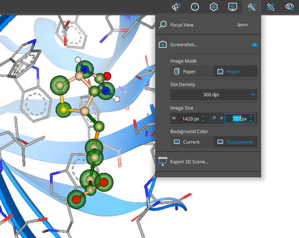Screen dimensions: 299x238
Task: Click the Export 3D Scene... entry
Action: [208, 161]
